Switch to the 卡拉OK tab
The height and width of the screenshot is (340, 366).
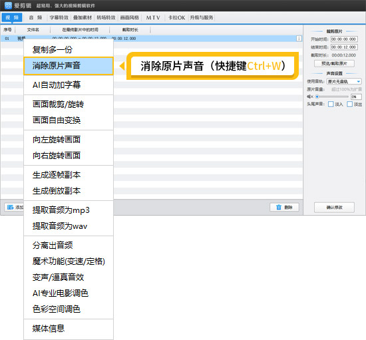[x=177, y=17]
